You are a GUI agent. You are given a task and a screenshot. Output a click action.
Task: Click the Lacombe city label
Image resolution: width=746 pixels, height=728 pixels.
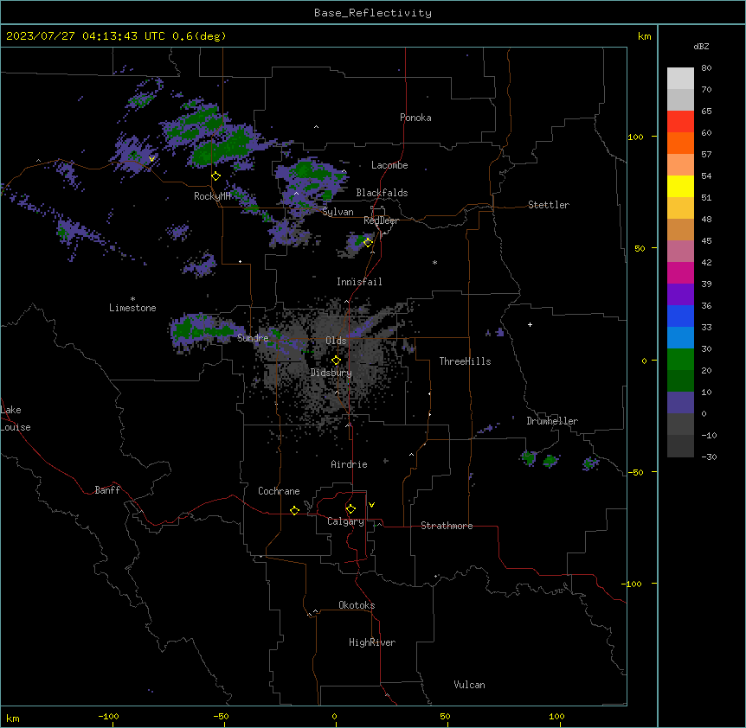[x=389, y=165]
